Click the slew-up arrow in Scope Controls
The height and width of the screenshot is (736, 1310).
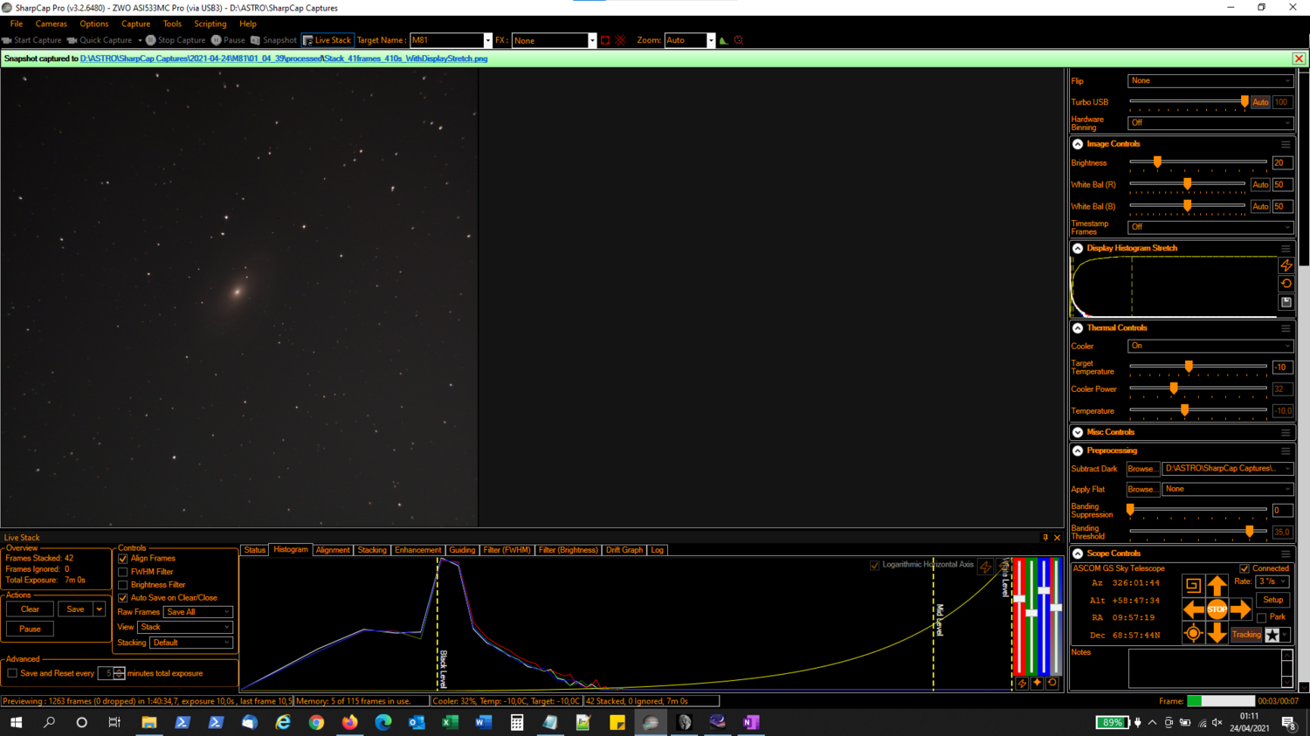1217,584
